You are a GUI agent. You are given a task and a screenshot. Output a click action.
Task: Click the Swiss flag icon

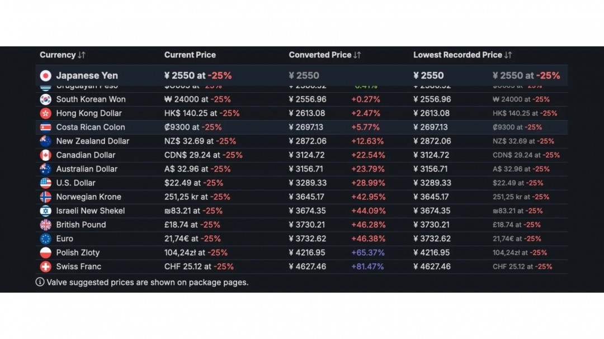tap(46, 267)
